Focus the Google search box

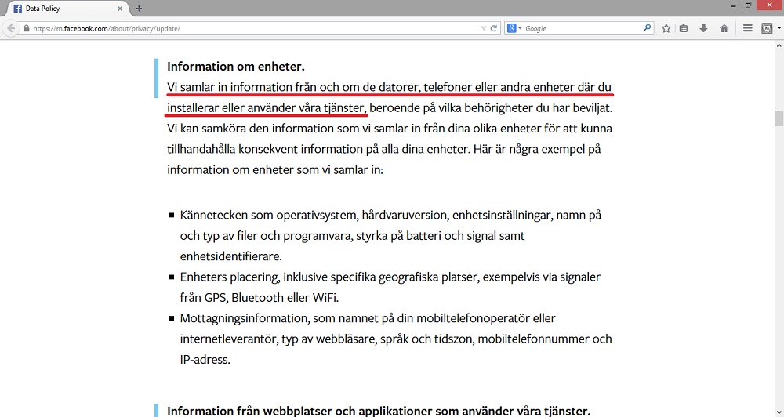580,28
